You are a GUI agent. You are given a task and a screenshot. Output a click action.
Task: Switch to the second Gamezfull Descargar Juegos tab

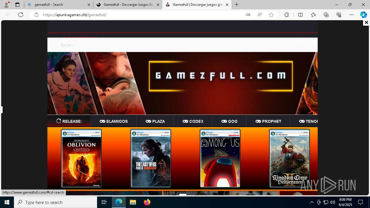click(x=128, y=5)
